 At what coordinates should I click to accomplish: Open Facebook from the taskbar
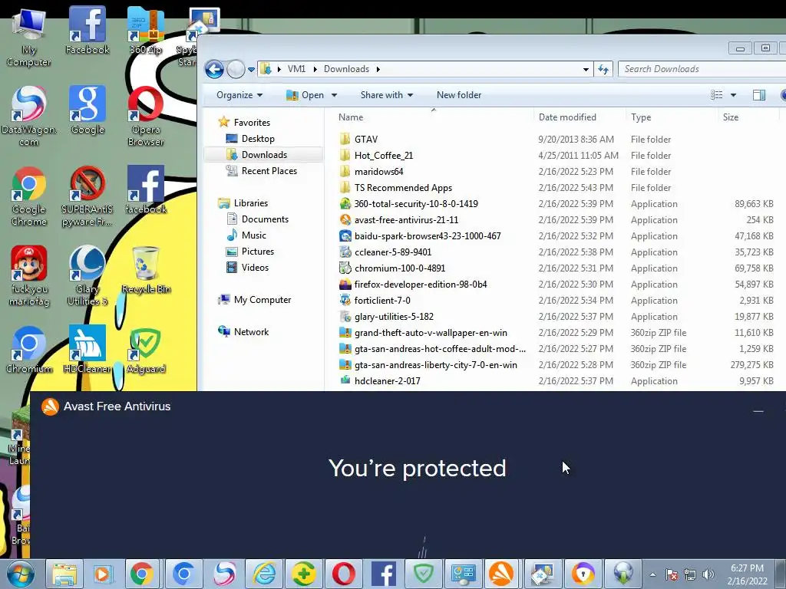click(x=384, y=574)
